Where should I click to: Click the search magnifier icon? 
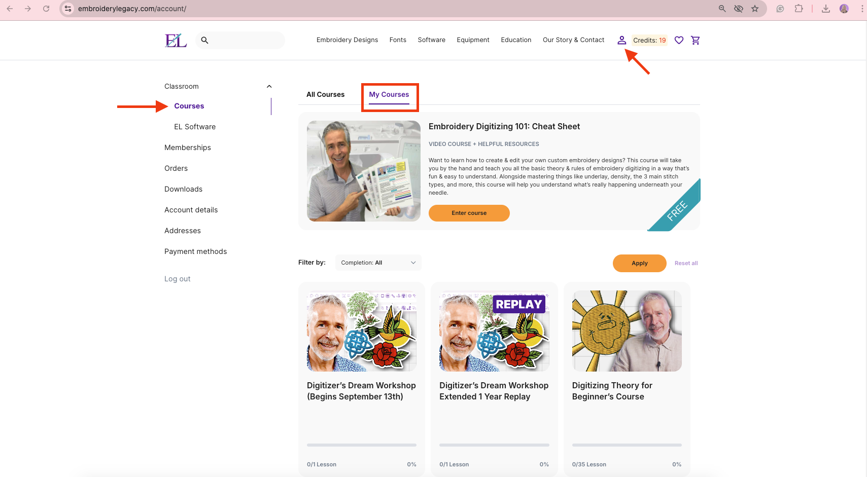pyautogui.click(x=205, y=40)
